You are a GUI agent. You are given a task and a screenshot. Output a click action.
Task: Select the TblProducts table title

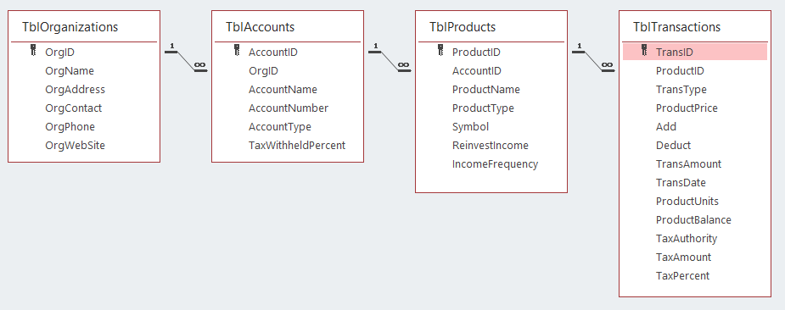pyautogui.click(x=463, y=27)
